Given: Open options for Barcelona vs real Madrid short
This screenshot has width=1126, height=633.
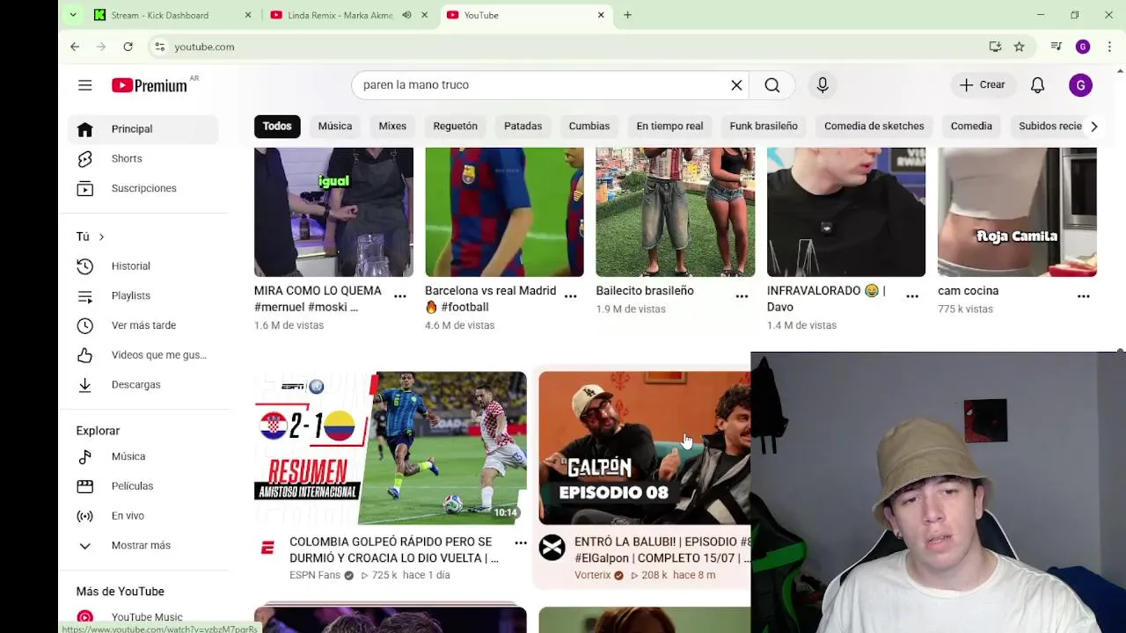Looking at the screenshot, I should point(571,296).
